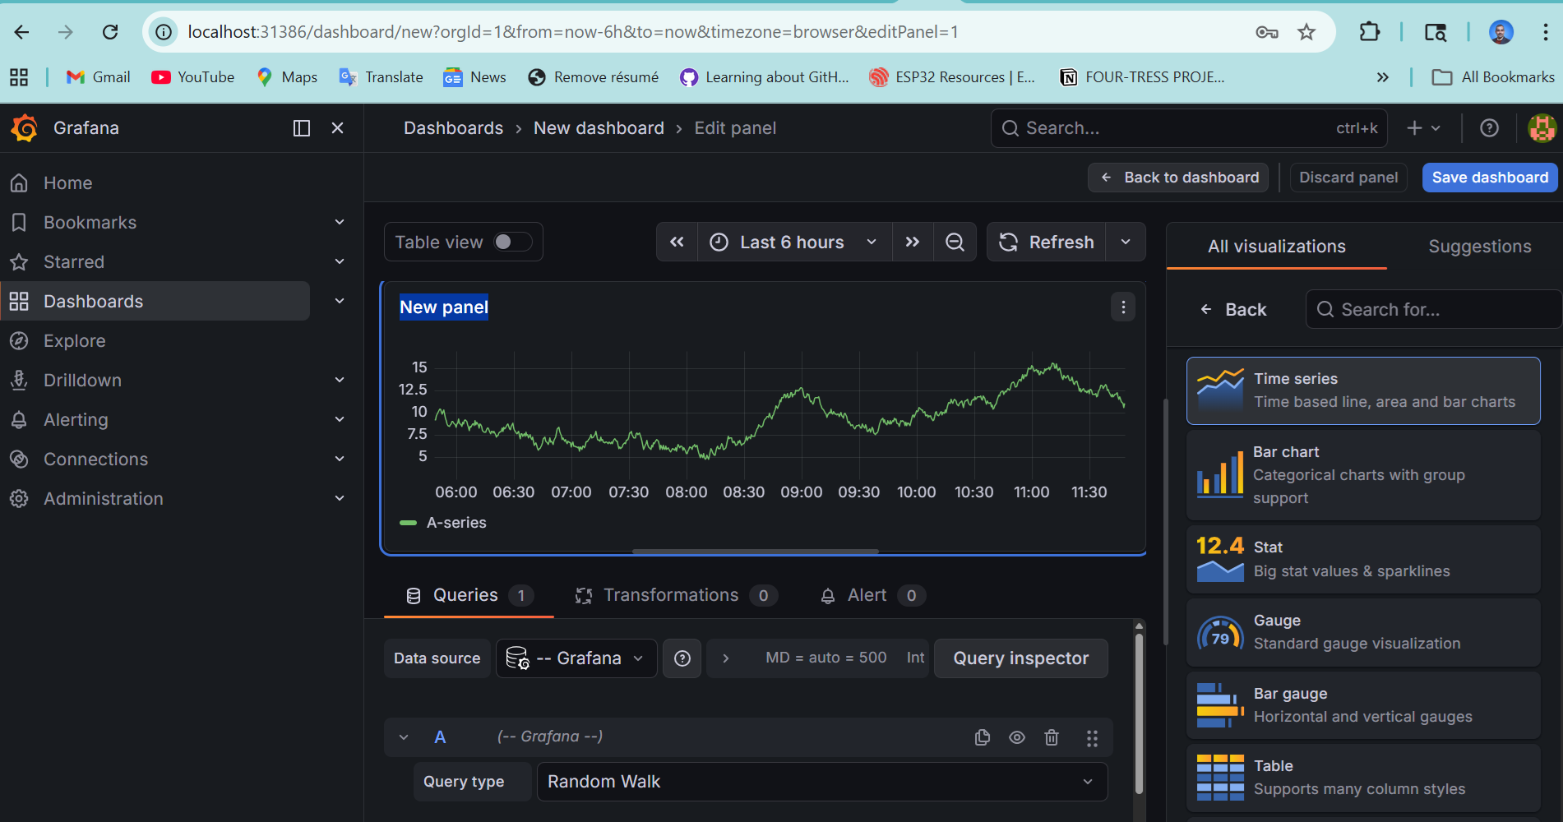The image size is (1563, 822).
Task: Dock the Grafana sidebar menu icon
Action: (x=302, y=128)
